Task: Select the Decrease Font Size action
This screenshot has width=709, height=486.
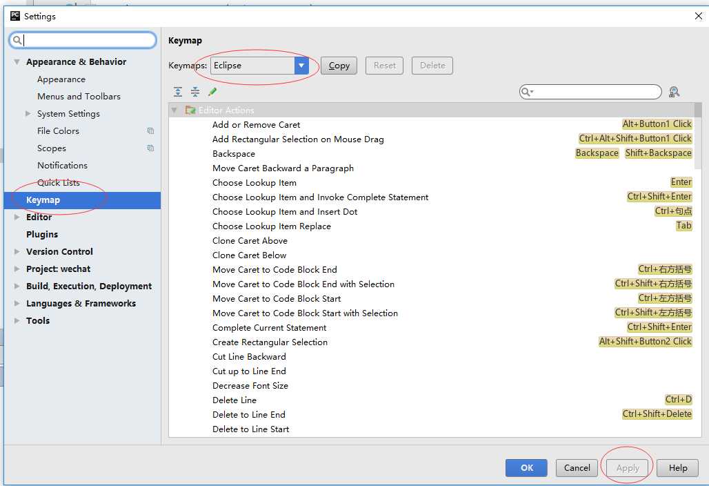Action: [250, 385]
